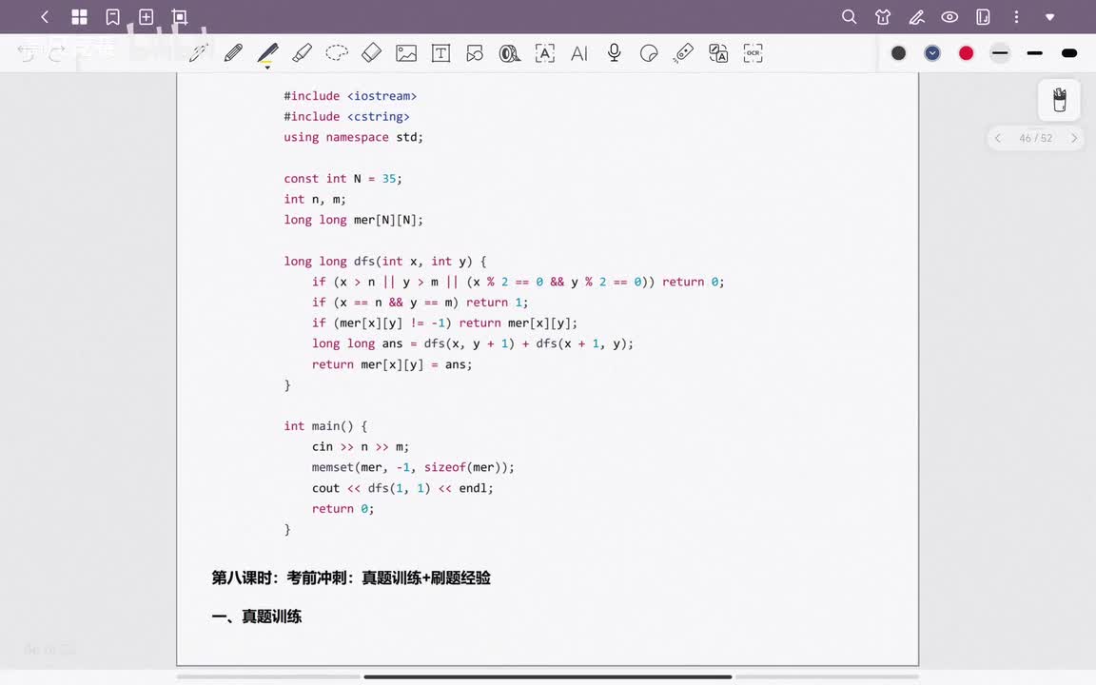Select the active ballpoint pen tool
This screenshot has height=685, width=1096.
267,54
